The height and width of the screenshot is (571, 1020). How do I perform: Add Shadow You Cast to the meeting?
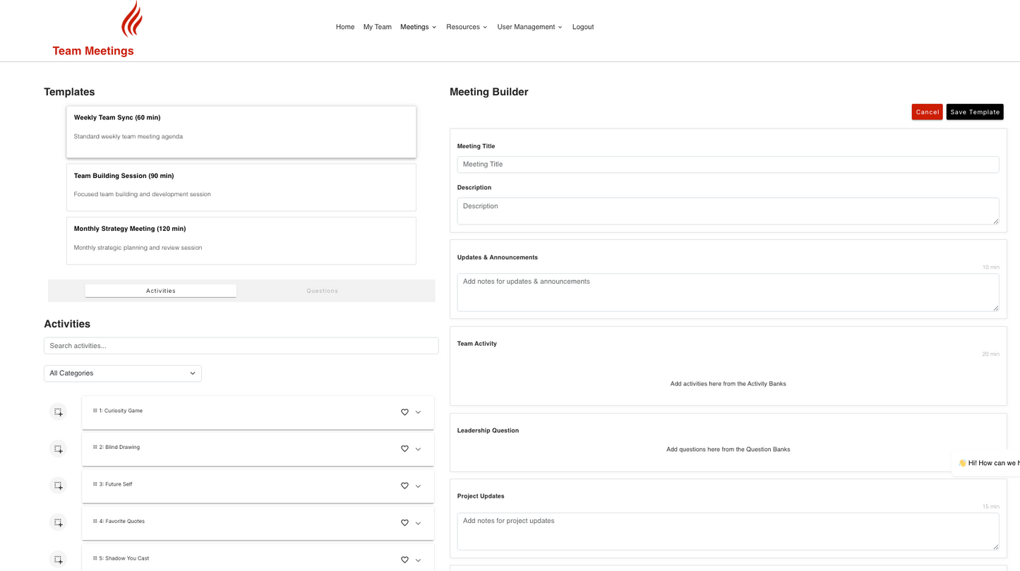point(58,560)
